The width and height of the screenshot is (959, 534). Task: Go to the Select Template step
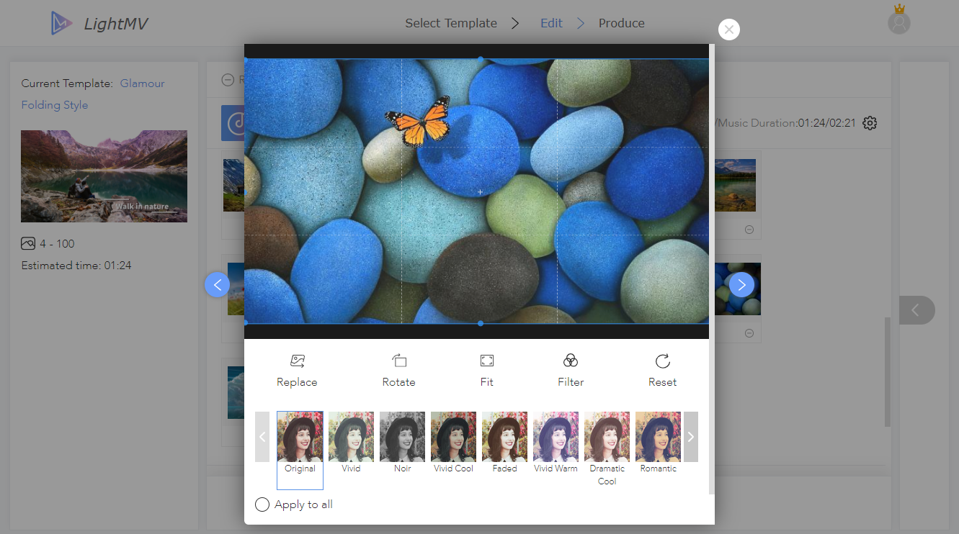pos(451,23)
